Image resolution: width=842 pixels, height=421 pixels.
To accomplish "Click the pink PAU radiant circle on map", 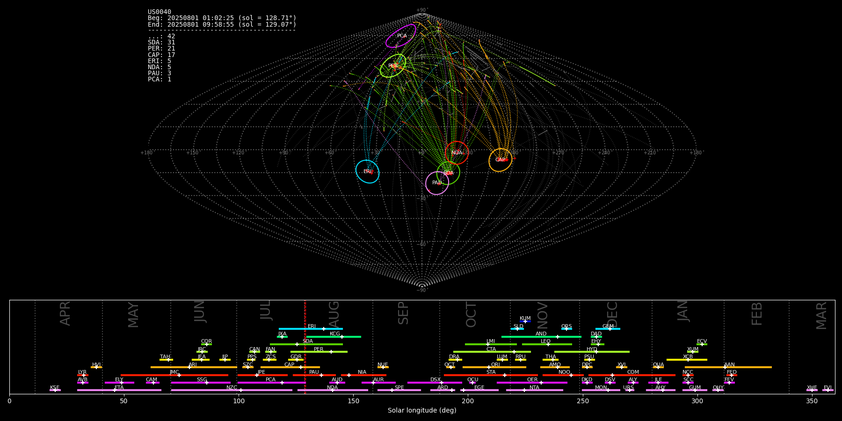I will coord(437,183).
